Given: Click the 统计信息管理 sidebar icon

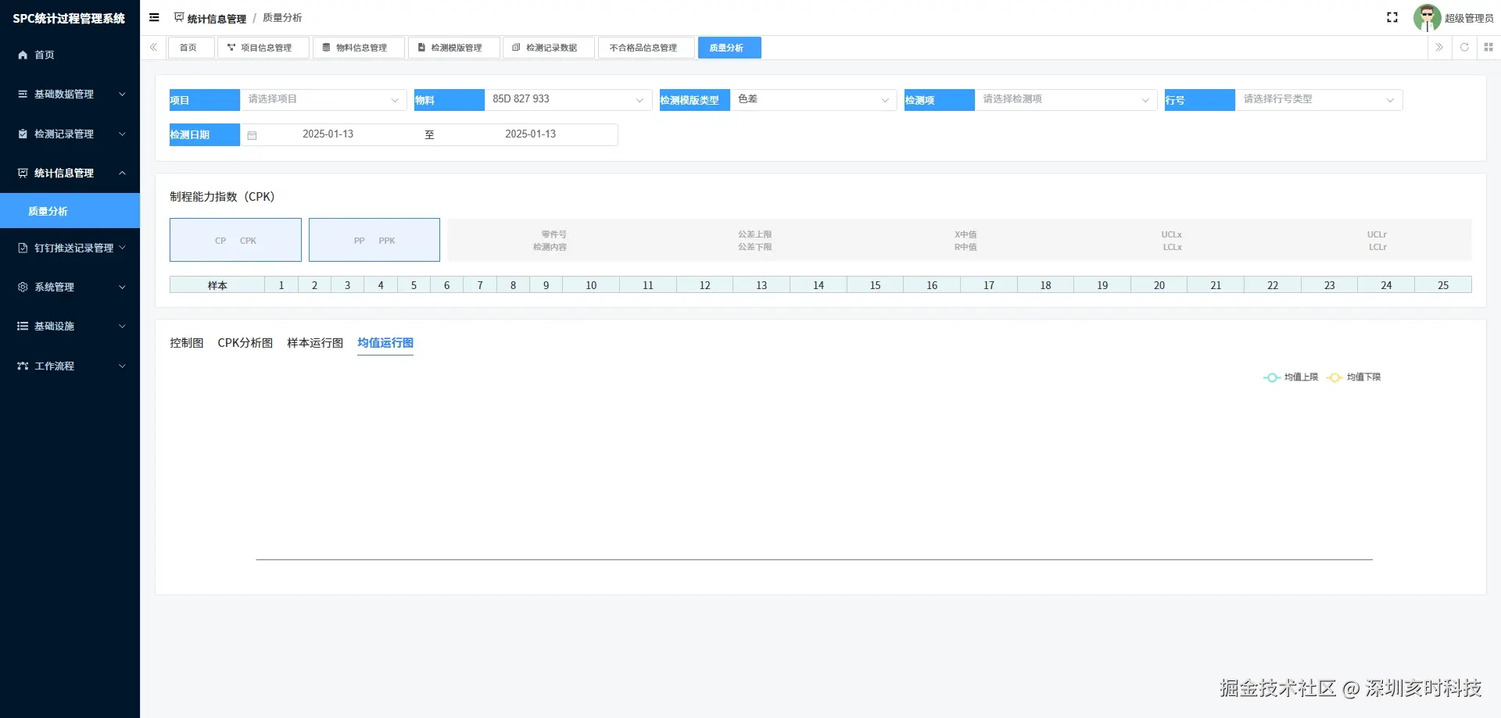Looking at the screenshot, I should pyautogui.click(x=23, y=173).
